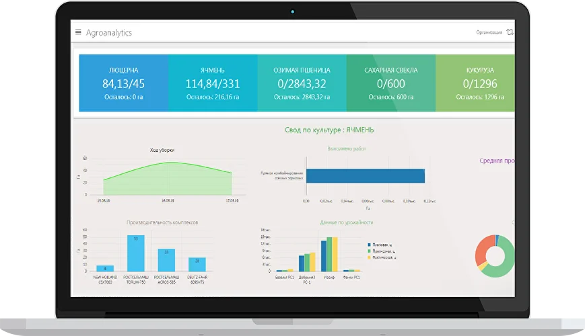Viewport: 585px width, 336px height.
Task: Click the refresh arrows icon near Организация
Action: click(x=510, y=32)
